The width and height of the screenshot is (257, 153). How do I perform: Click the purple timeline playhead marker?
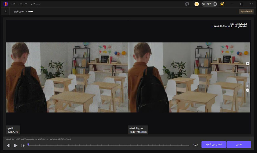(28, 145)
